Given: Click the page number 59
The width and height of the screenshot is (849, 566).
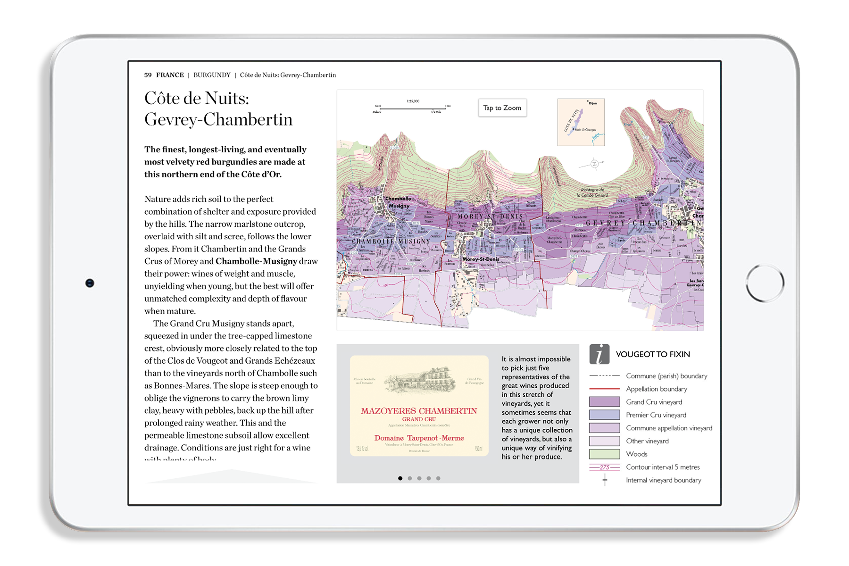Looking at the screenshot, I should (148, 75).
